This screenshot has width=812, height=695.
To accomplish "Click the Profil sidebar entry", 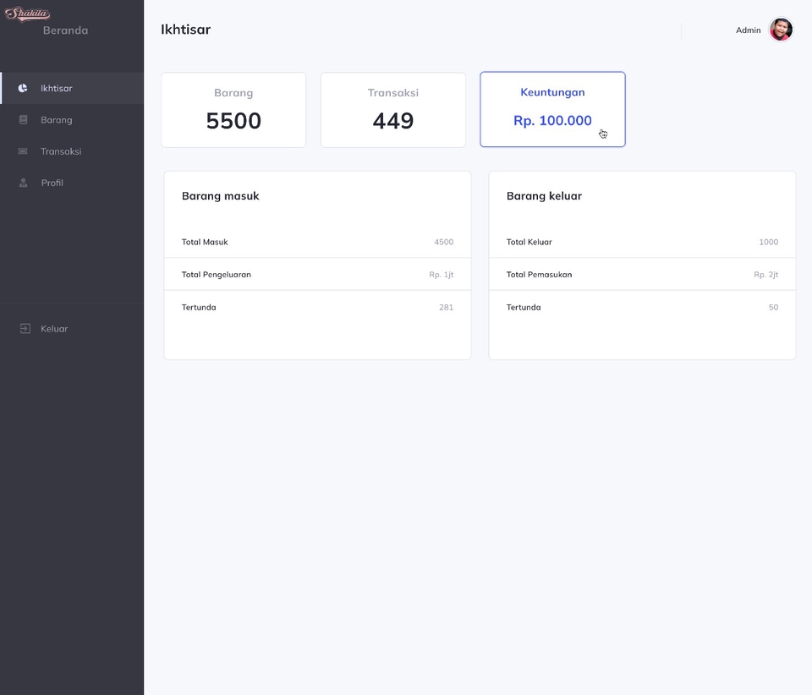I will [x=52, y=183].
